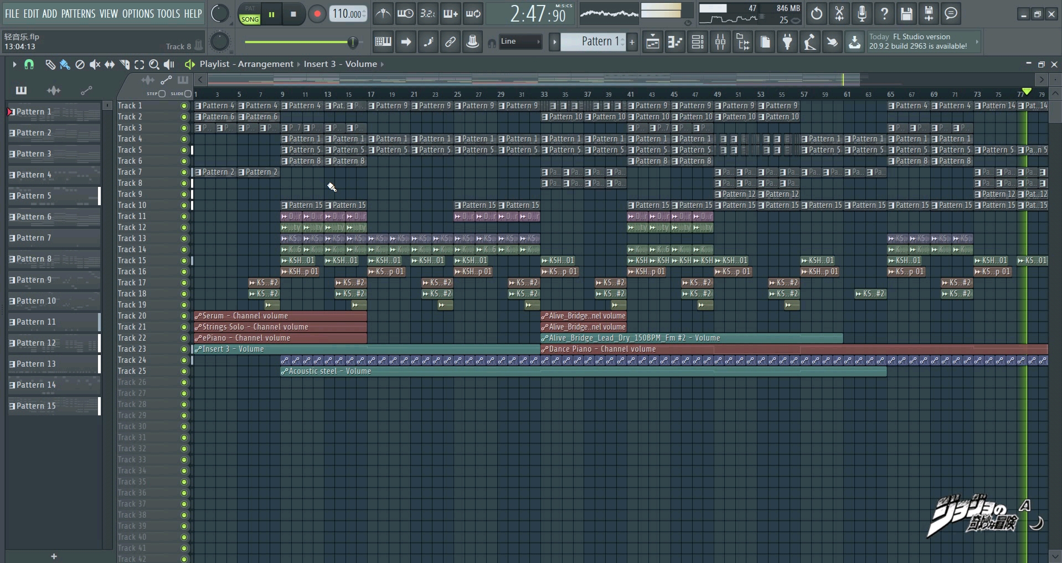The height and width of the screenshot is (563, 1062).
Task: Select the Delete tool in Playlist
Action: [x=80, y=65]
